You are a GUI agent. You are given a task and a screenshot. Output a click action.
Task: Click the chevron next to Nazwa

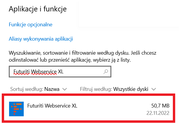click(x=65, y=89)
